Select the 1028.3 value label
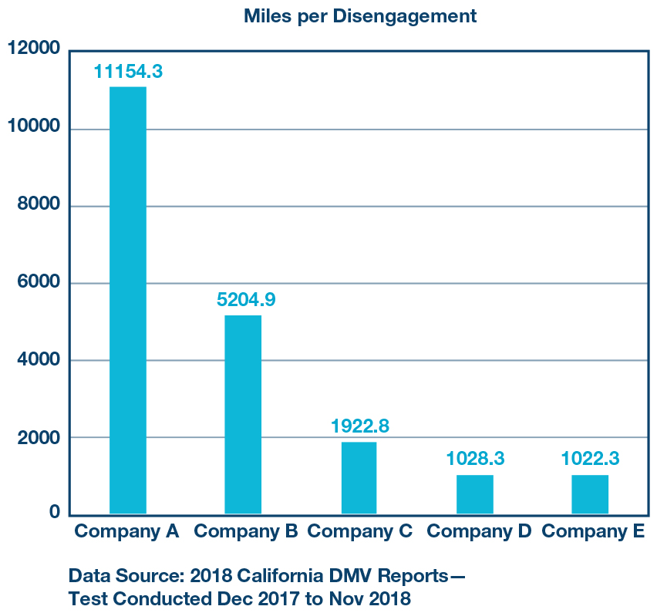 (x=475, y=459)
